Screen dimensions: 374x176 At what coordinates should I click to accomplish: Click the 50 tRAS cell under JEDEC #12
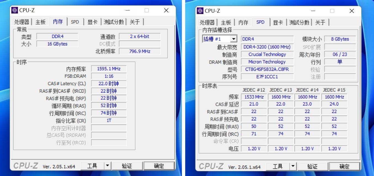point(254,126)
